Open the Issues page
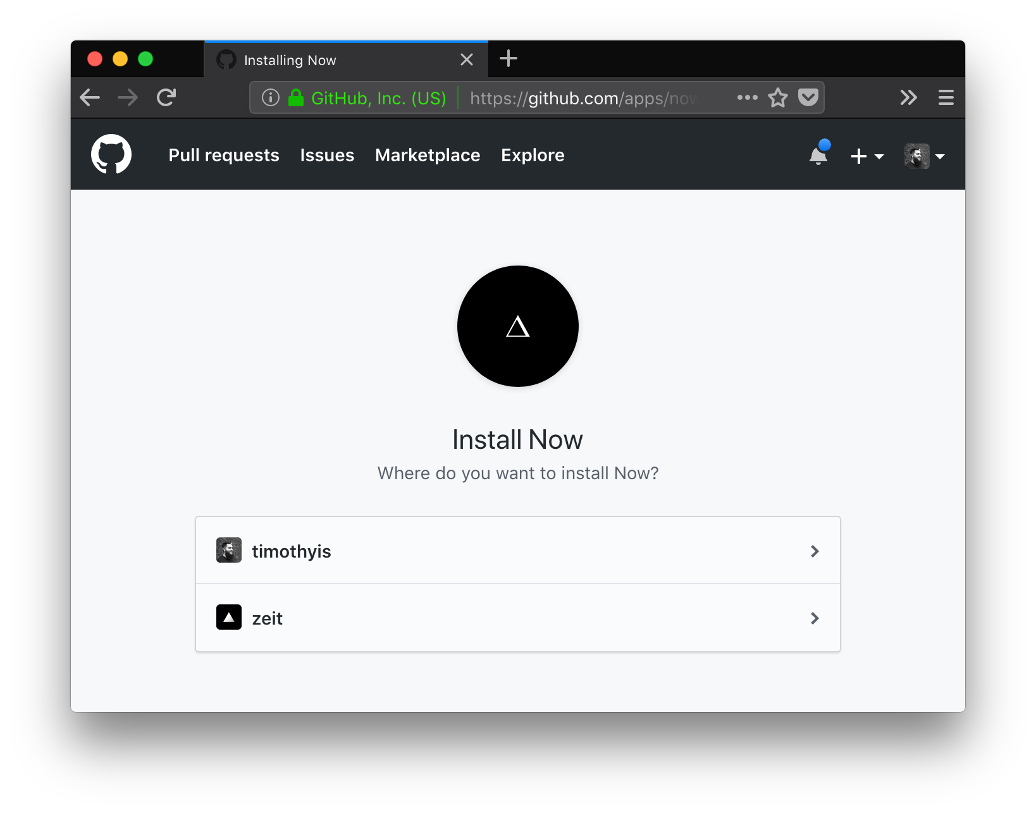Image resolution: width=1036 pixels, height=813 pixels. click(327, 155)
